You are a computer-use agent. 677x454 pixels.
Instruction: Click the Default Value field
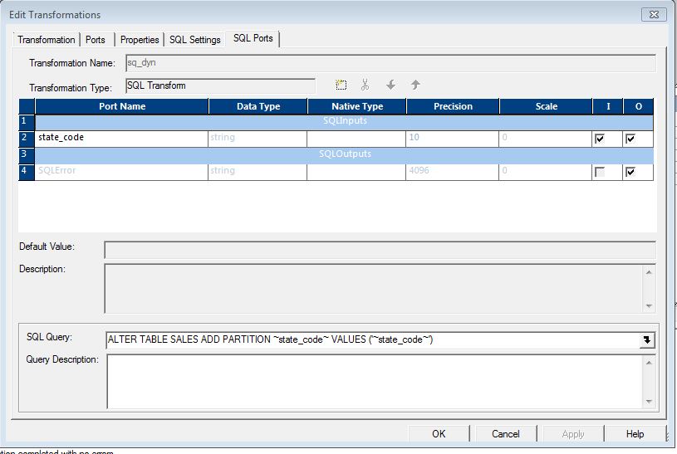click(380, 250)
